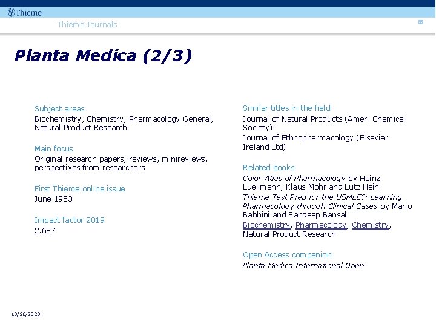
Task: Click the impact factor value 2.687
Action: coord(45,231)
